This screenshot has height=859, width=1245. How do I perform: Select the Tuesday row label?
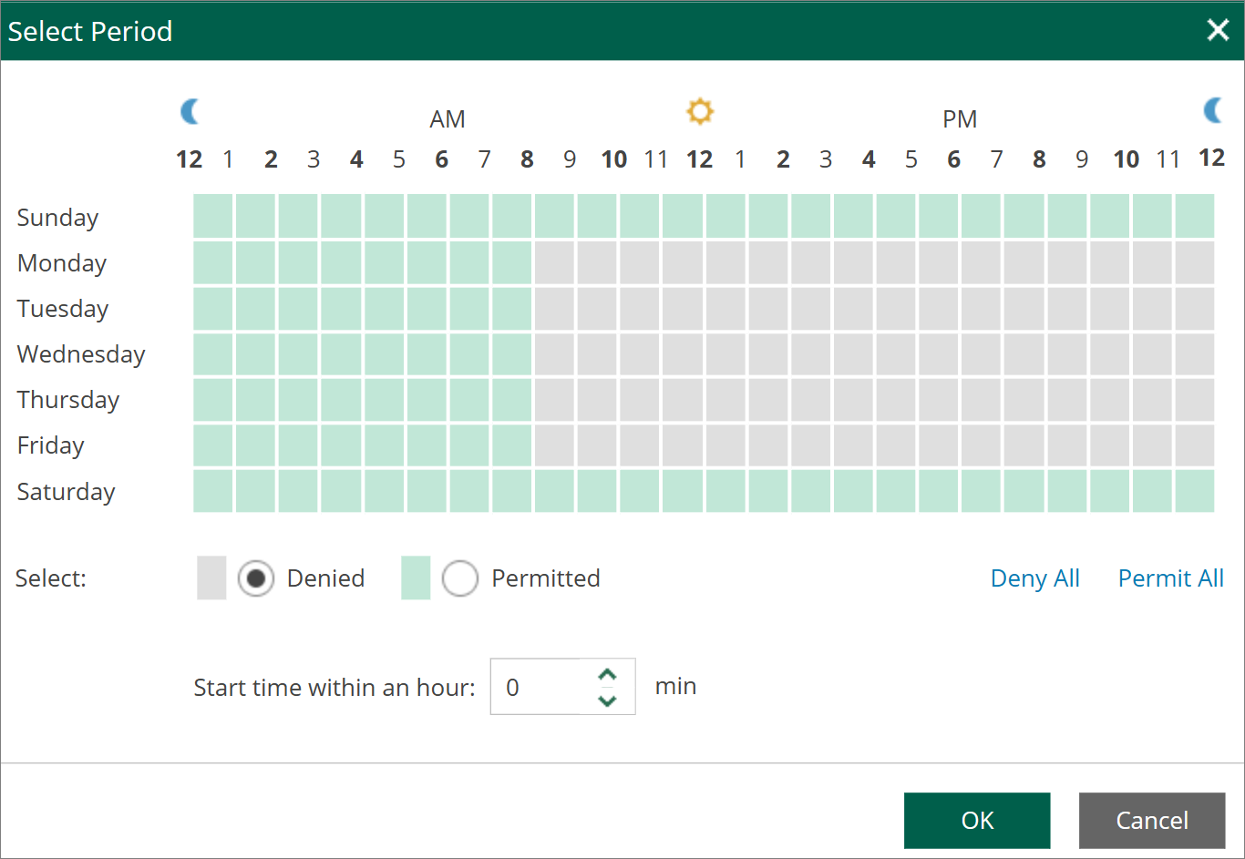coord(63,309)
